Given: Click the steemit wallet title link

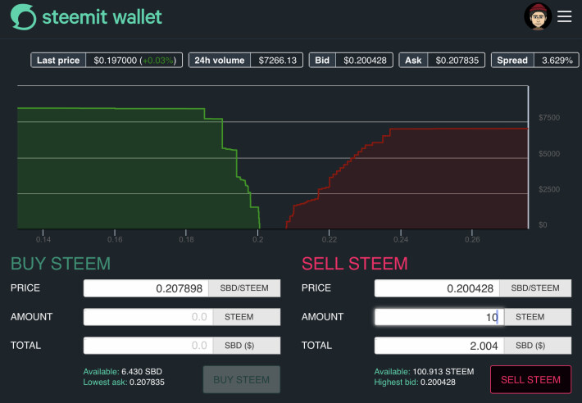Looking at the screenshot, I should 102,17.
